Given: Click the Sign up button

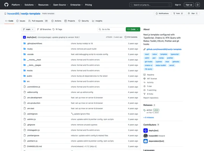Looking at the screenshot, I should pyautogui.click(x=189, y=5).
